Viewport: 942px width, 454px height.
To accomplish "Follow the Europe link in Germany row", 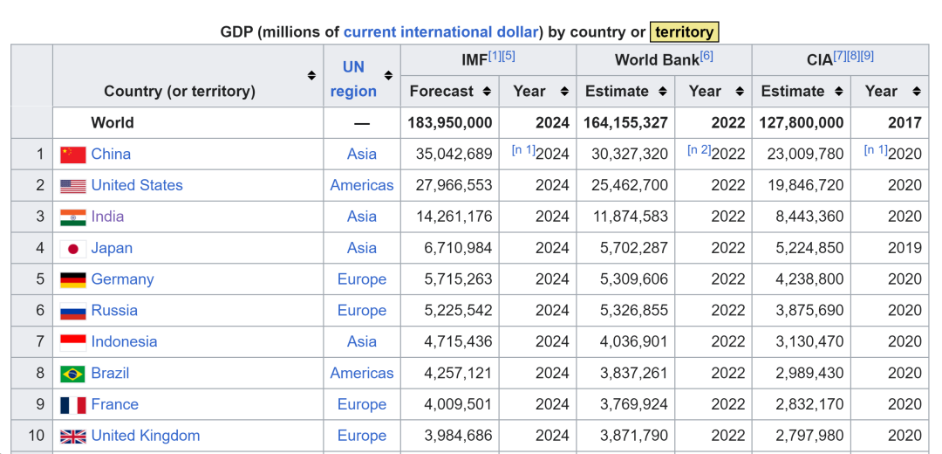I will point(362,279).
